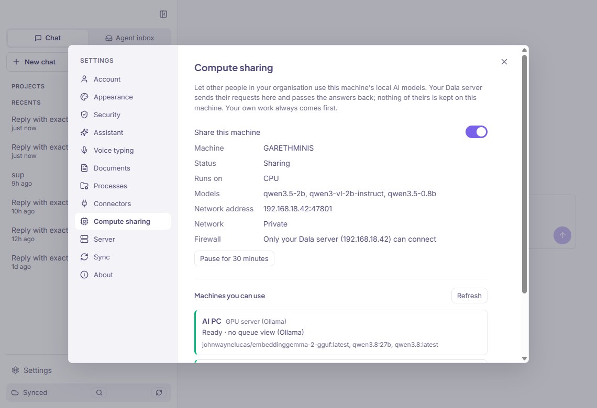The height and width of the screenshot is (408, 597).
Task: Click the machine name GARETHMINIS
Action: (x=289, y=148)
